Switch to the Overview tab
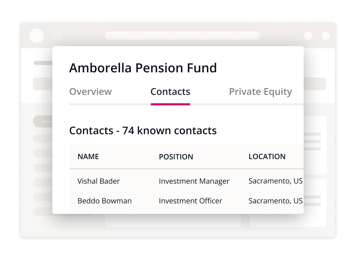356x260 pixels. point(90,92)
